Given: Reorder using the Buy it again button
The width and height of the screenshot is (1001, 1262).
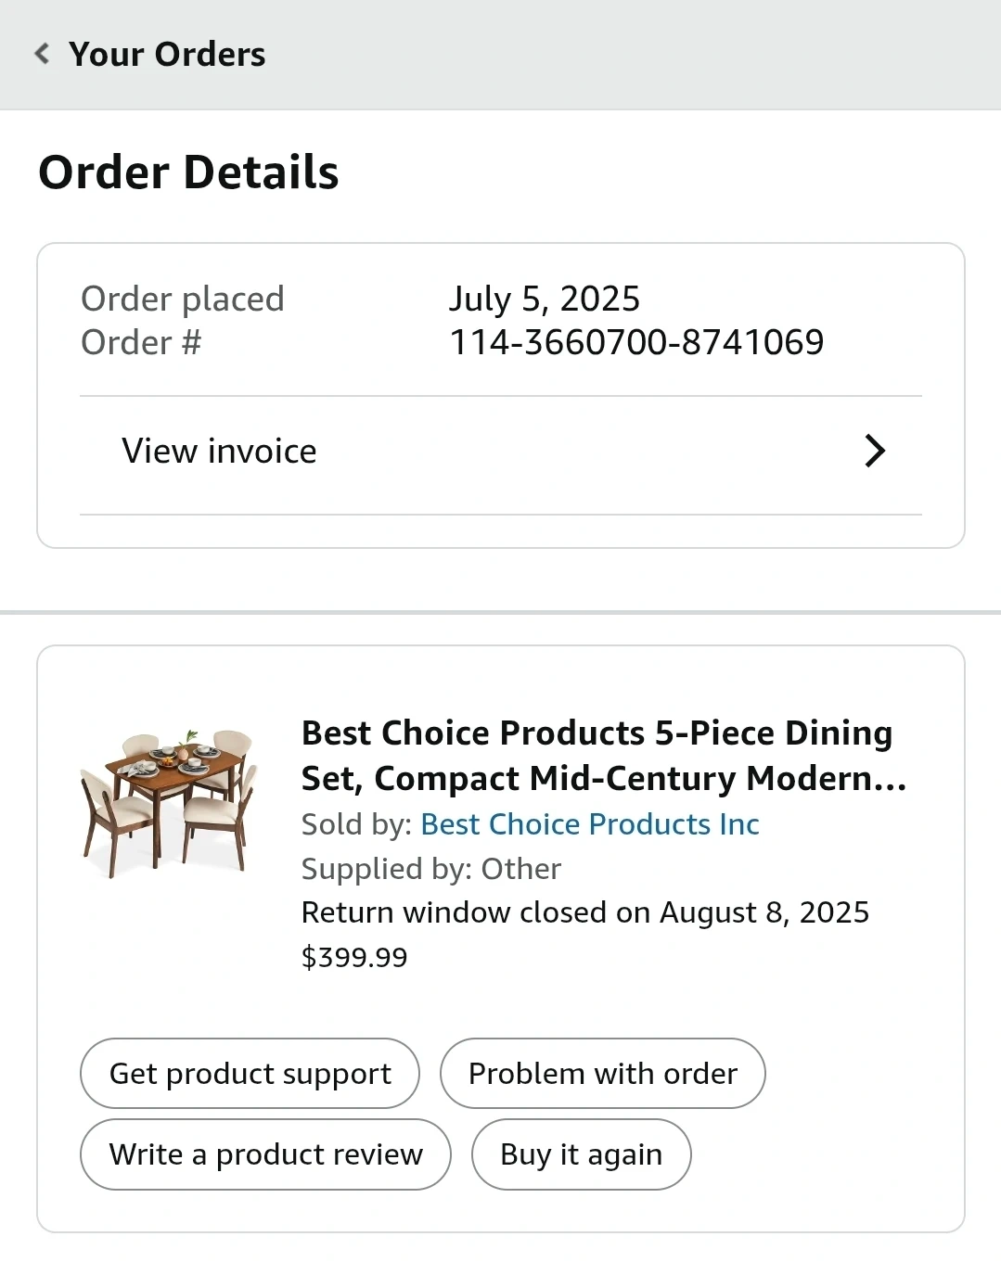Looking at the screenshot, I should coord(581,1154).
